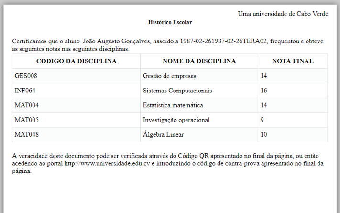This screenshot has width=340, height=213.
Task: Click the 'as seguintes notas nas seguintes disciplinas' text
Action: (70, 49)
